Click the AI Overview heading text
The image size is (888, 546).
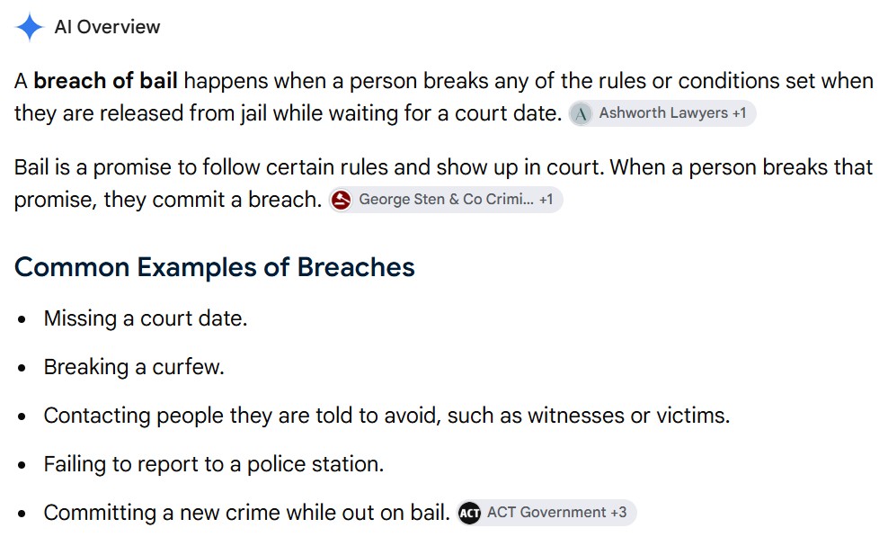[x=107, y=27]
